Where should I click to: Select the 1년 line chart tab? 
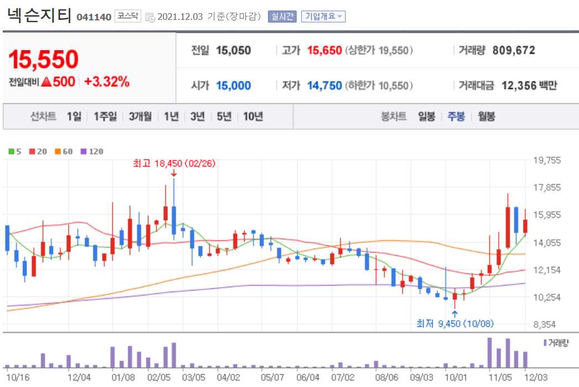171,116
